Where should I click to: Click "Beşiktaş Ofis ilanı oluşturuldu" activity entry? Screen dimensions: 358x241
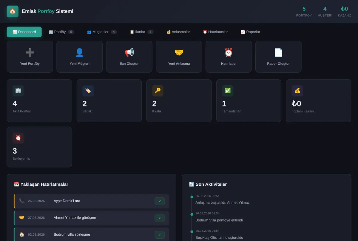(219, 238)
